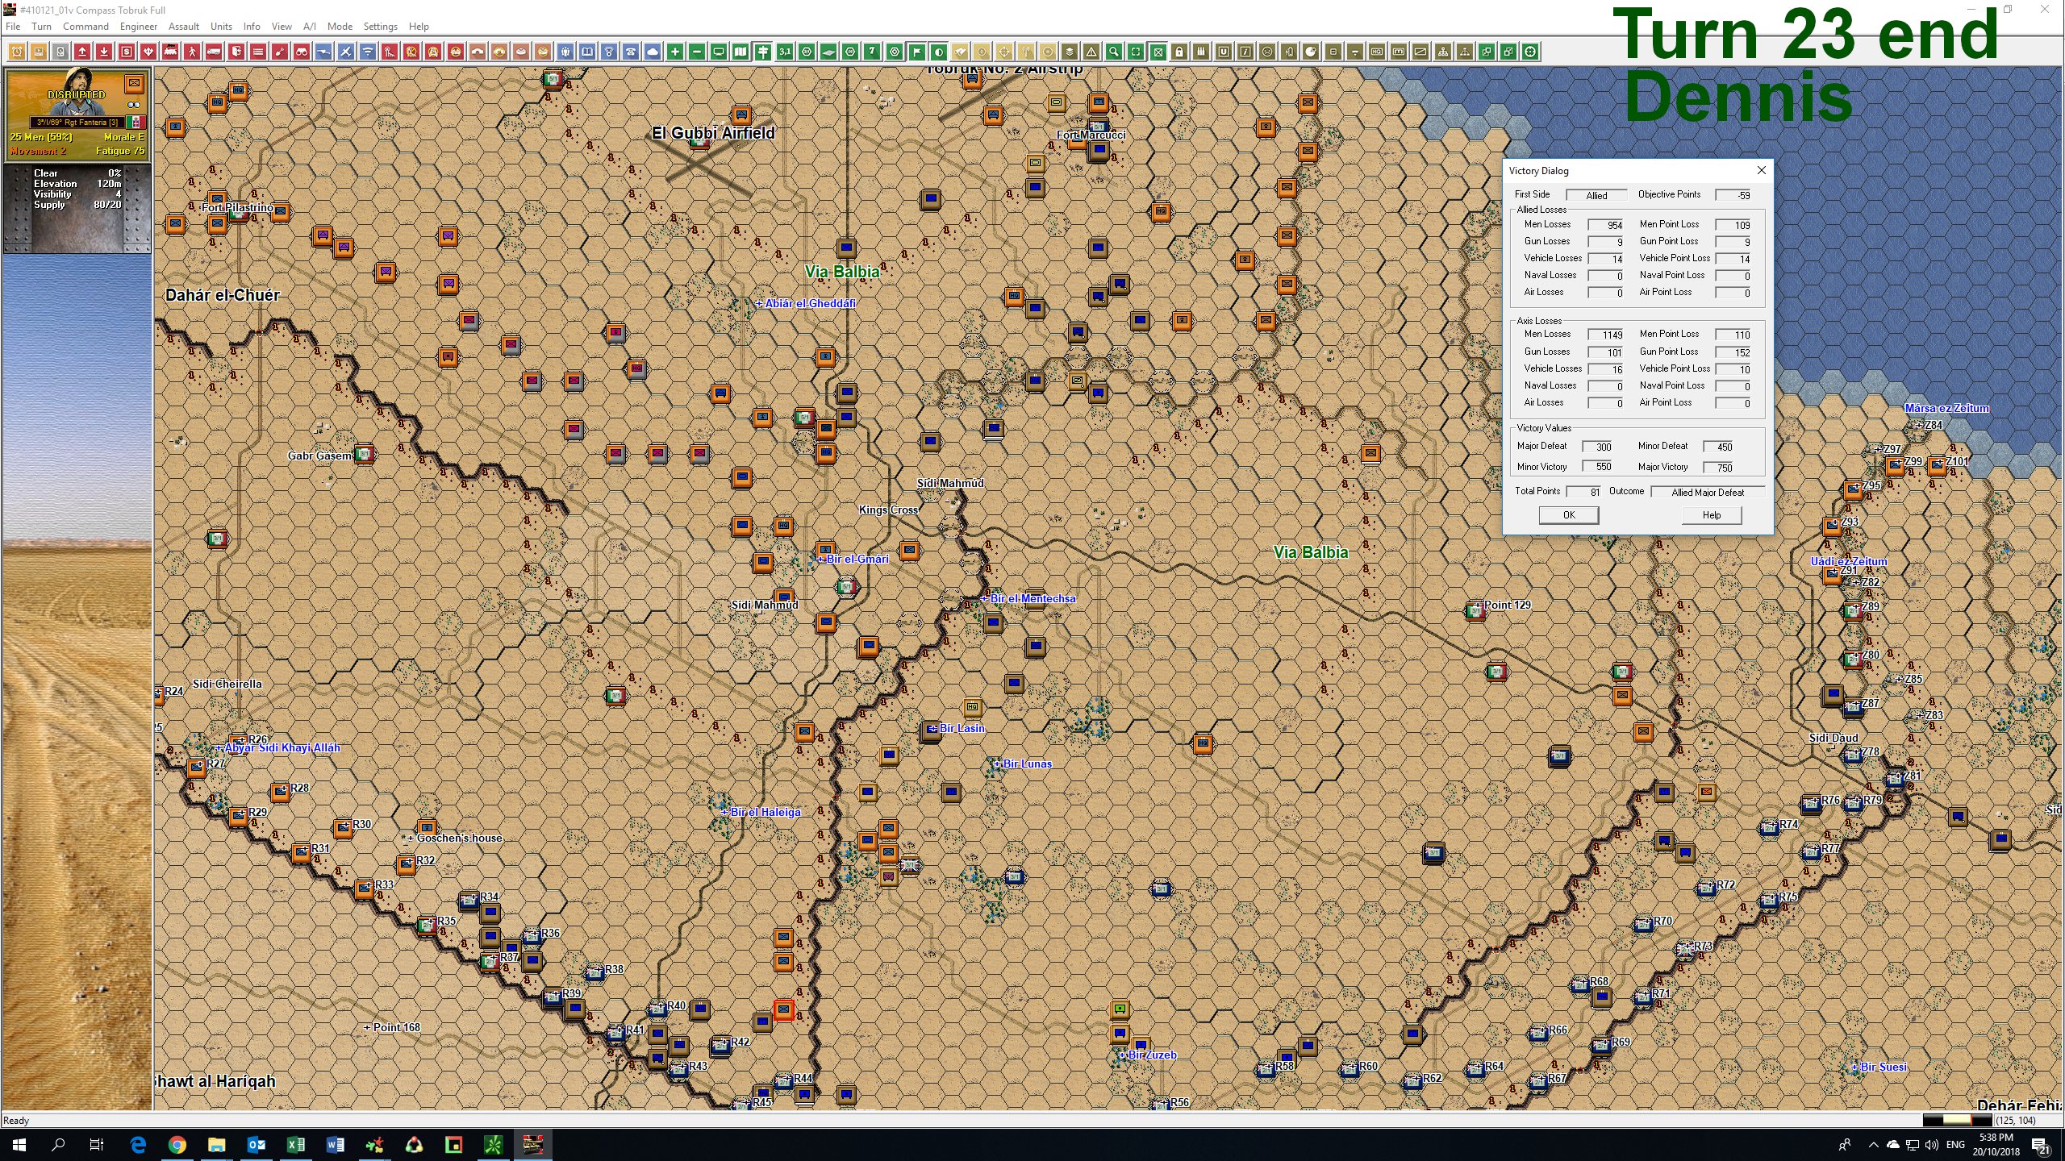Expand hidden icons in the system tray

1873,1144
